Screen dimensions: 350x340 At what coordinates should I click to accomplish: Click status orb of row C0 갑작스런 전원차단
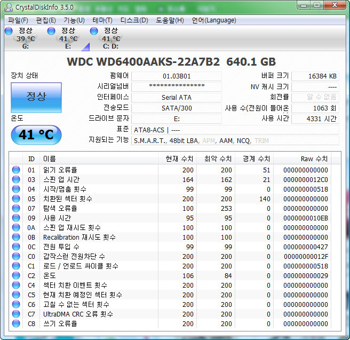16,256
